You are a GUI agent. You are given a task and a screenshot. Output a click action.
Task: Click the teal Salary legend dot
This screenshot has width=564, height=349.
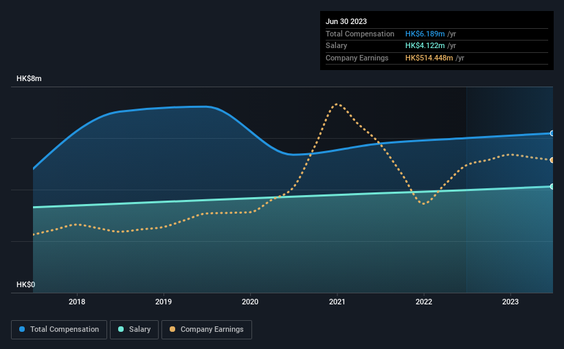(x=121, y=329)
